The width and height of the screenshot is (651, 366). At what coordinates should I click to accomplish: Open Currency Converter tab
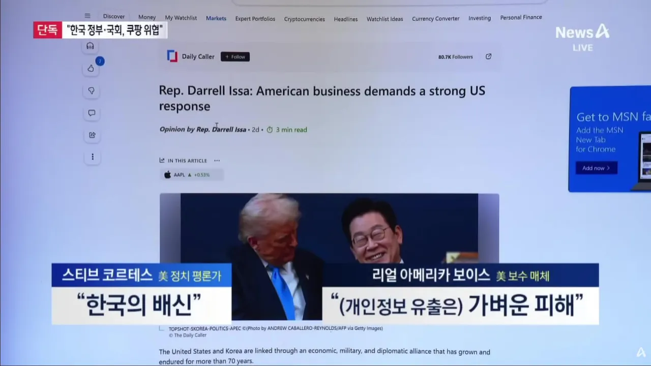tap(436, 19)
